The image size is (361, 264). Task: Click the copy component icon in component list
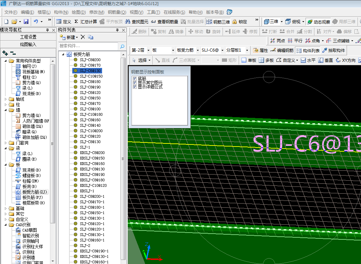(90, 37)
